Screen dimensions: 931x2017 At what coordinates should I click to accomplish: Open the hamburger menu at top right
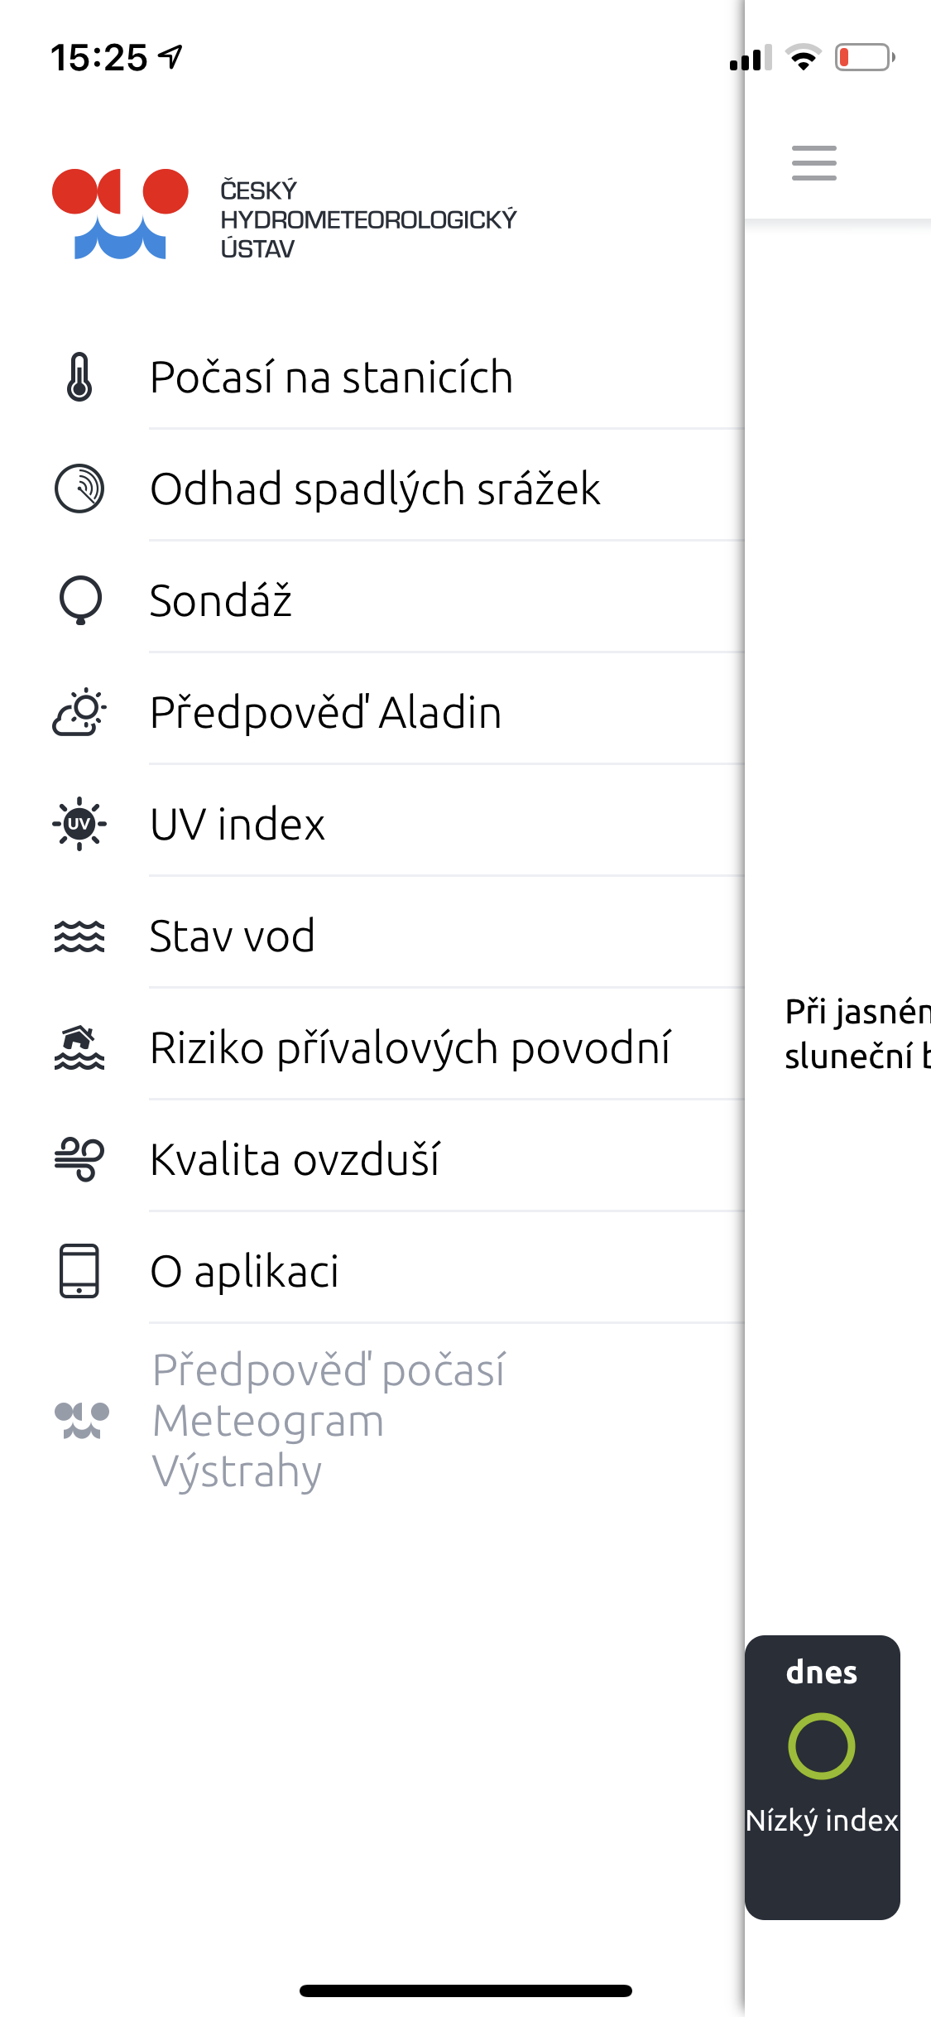(x=813, y=163)
